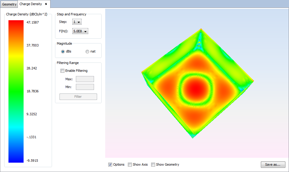Viewport: 289px width, 172px height.
Task: Click the red center of the 3D cube
Action: pyautogui.click(x=196, y=88)
